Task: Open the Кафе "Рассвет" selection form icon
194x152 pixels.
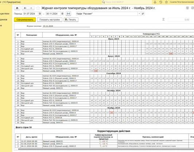Action: tap(143, 14)
